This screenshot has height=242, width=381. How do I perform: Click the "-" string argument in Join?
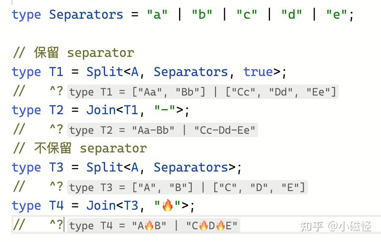pyautogui.click(x=165, y=110)
